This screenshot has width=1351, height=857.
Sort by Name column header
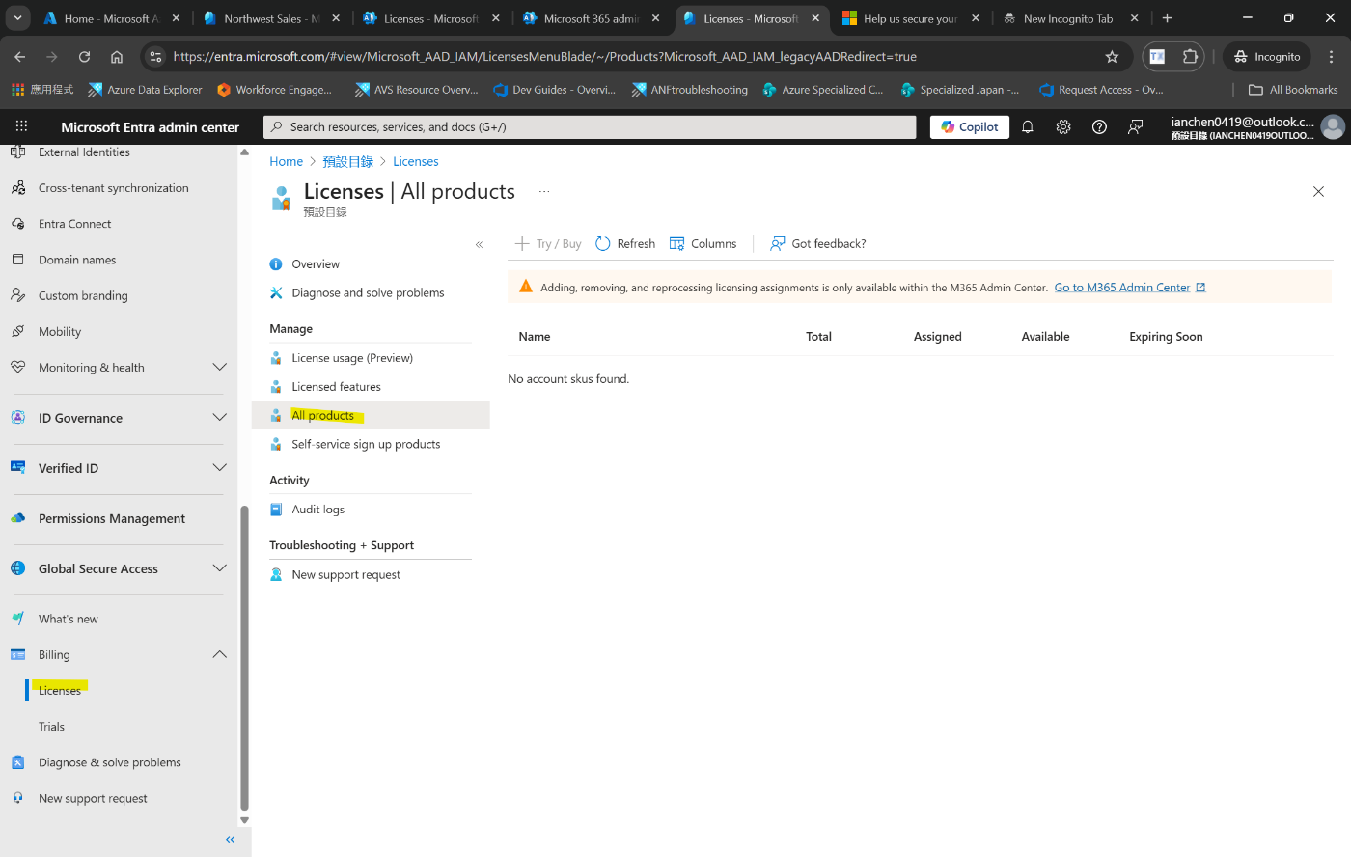pos(534,337)
